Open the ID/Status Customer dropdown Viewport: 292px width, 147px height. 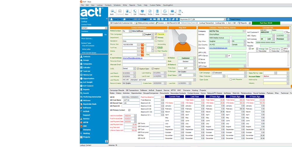194,58
